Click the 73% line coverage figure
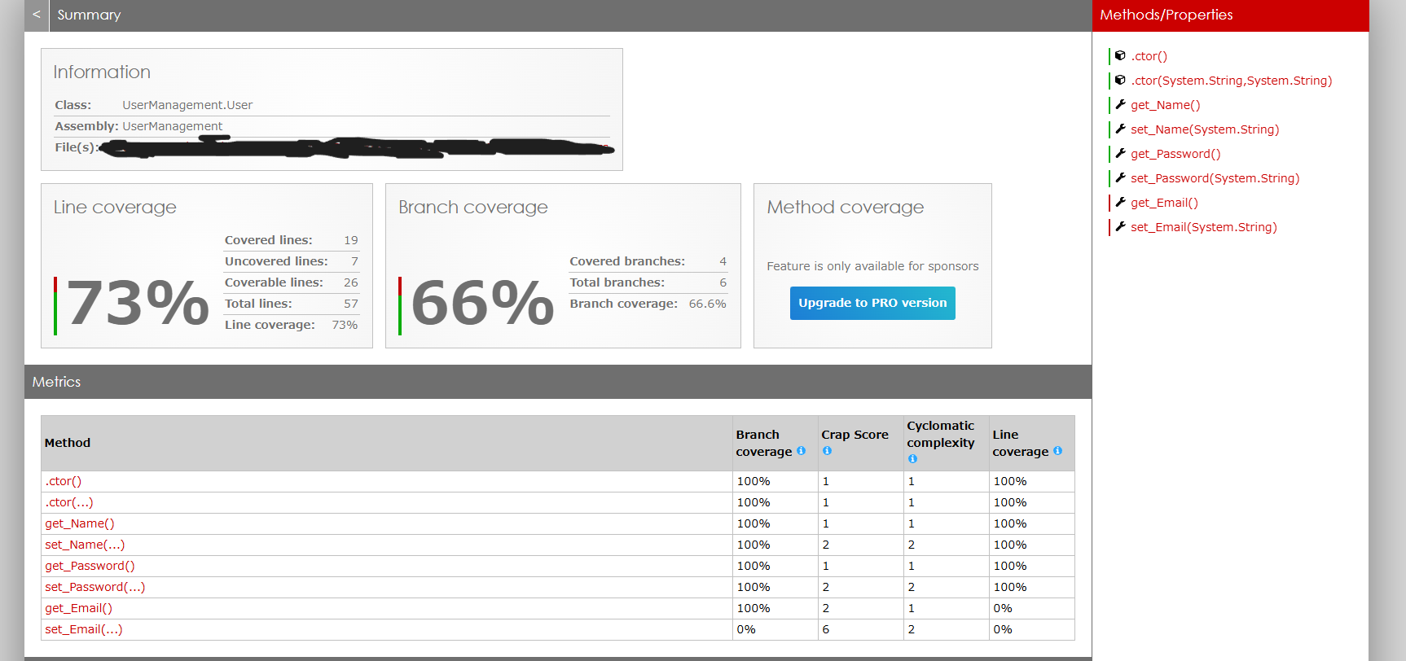Image resolution: width=1406 pixels, height=661 pixels. 138,303
